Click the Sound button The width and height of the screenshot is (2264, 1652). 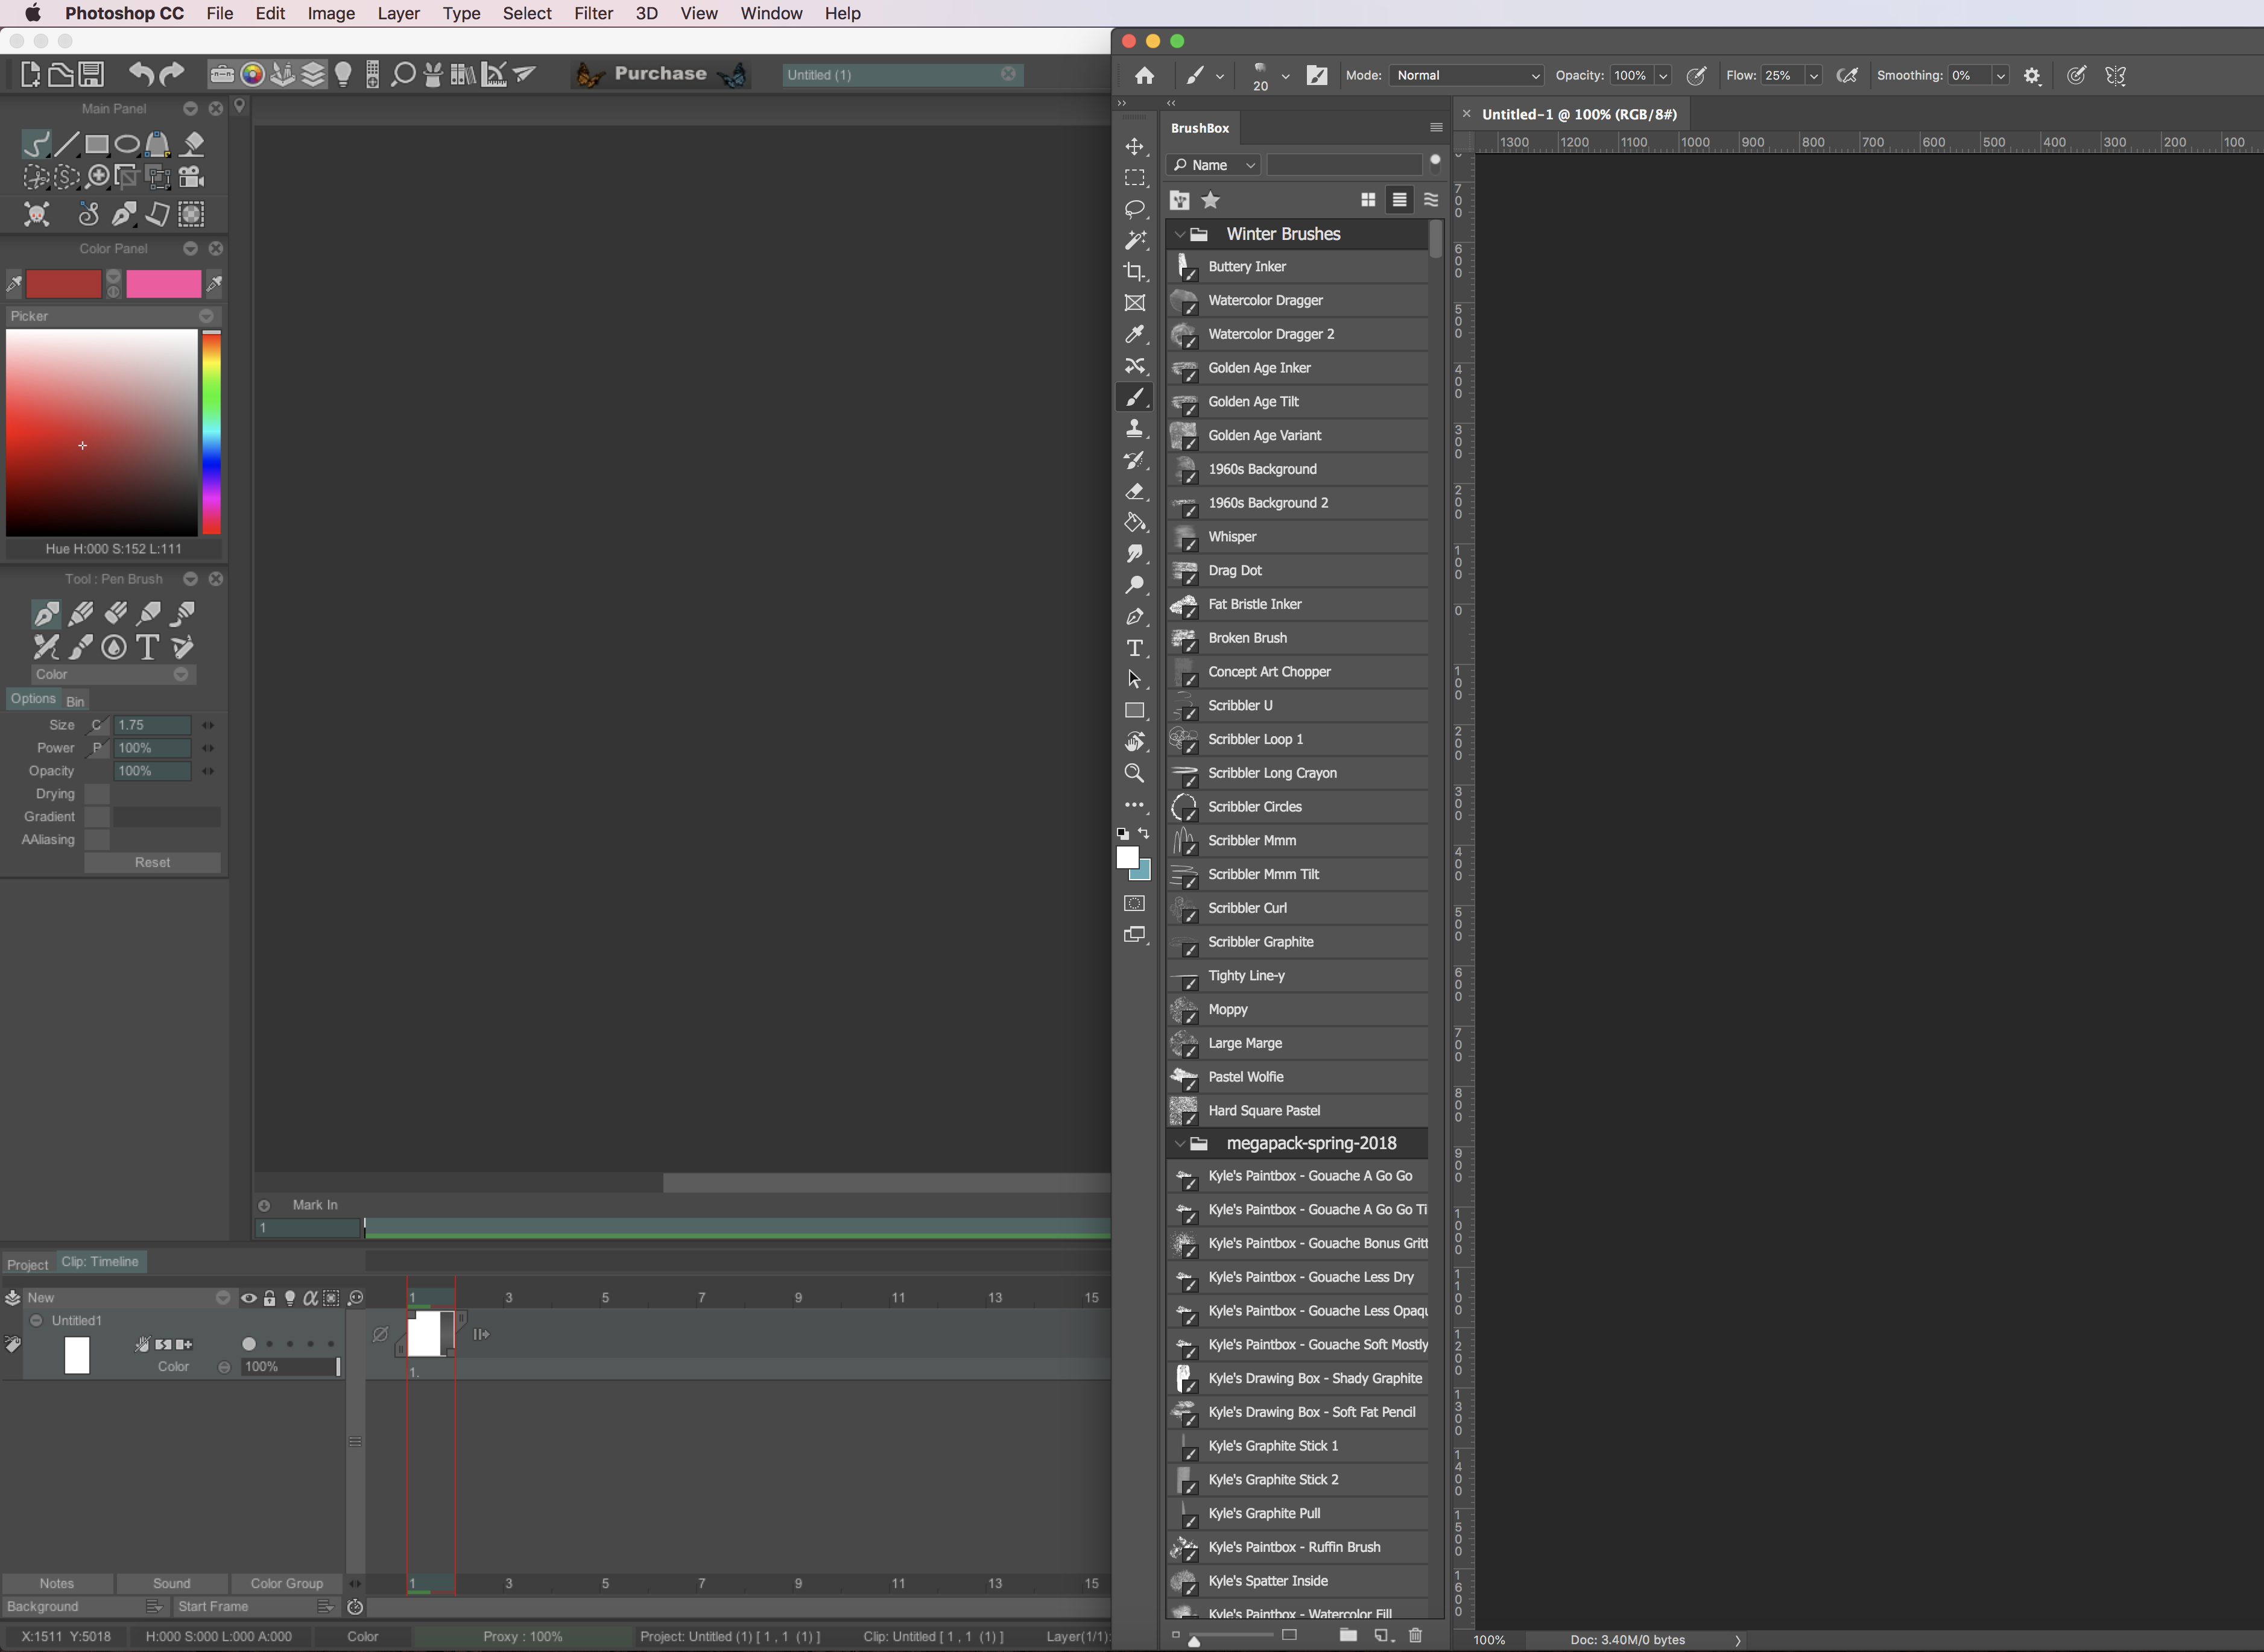tap(171, 1583)
